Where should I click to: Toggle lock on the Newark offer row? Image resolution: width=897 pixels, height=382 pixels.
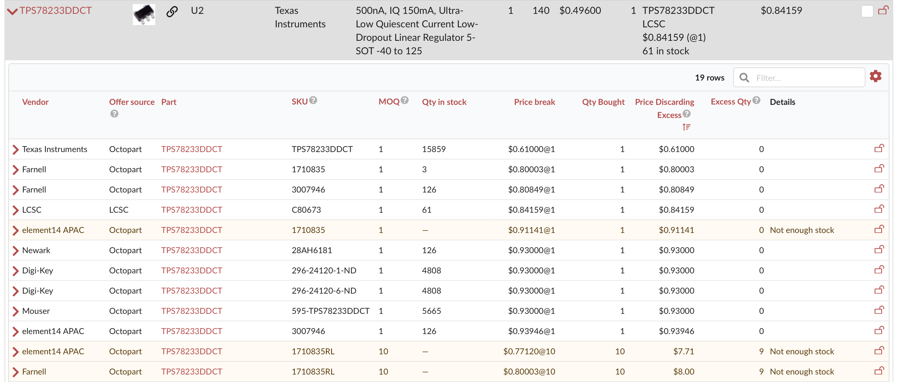(879, 250)
